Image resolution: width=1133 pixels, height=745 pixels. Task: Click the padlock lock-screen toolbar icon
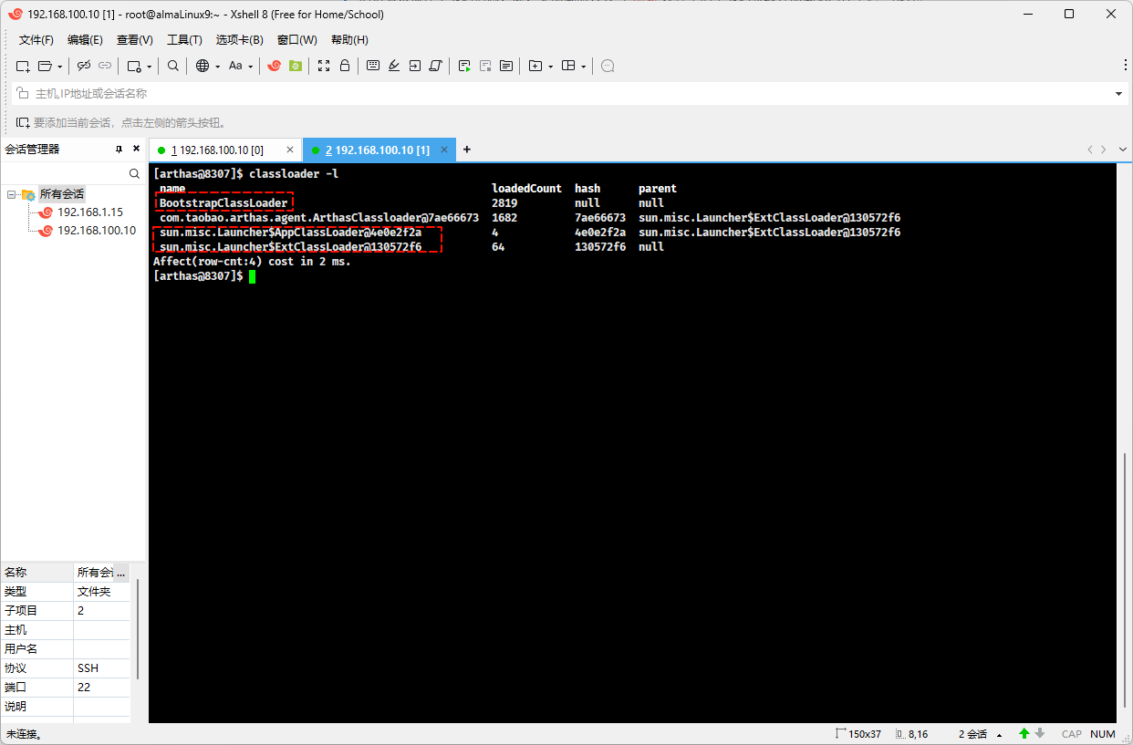[x=345, y=66]
